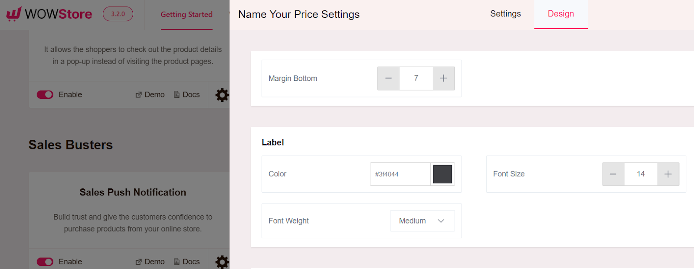
Task: Open settings gear for Quick View feature
Action: pos(222,94)
